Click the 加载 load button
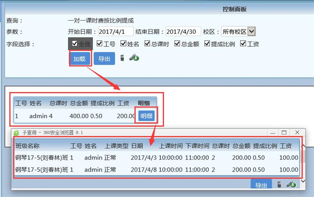This screenshot has width=314, height=197. (x=80, y=59)
